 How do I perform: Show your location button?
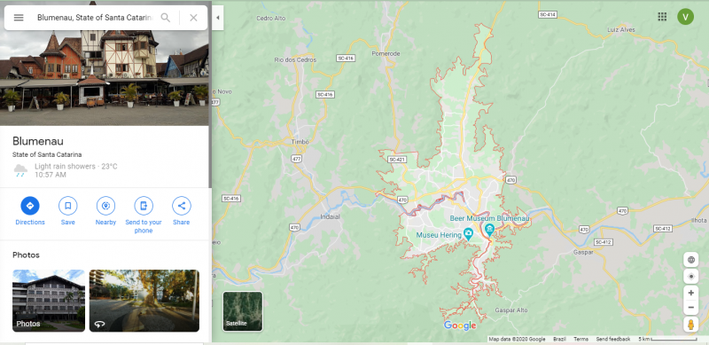point(690,277)
